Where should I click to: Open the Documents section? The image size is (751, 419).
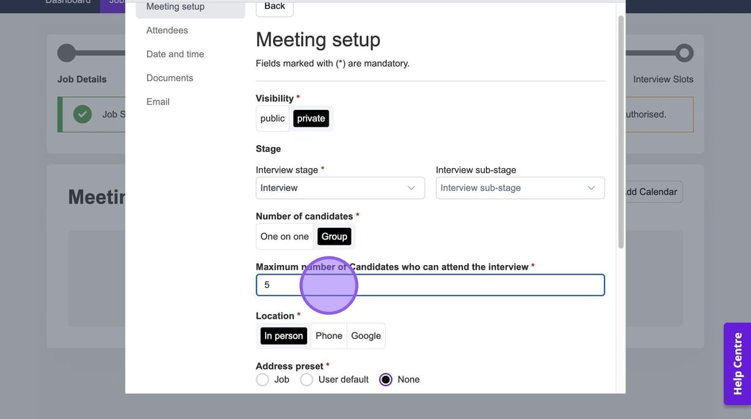pos(169,78)
